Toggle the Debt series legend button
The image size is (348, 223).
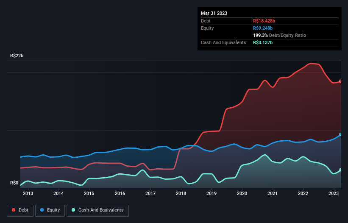coord(20,210)
